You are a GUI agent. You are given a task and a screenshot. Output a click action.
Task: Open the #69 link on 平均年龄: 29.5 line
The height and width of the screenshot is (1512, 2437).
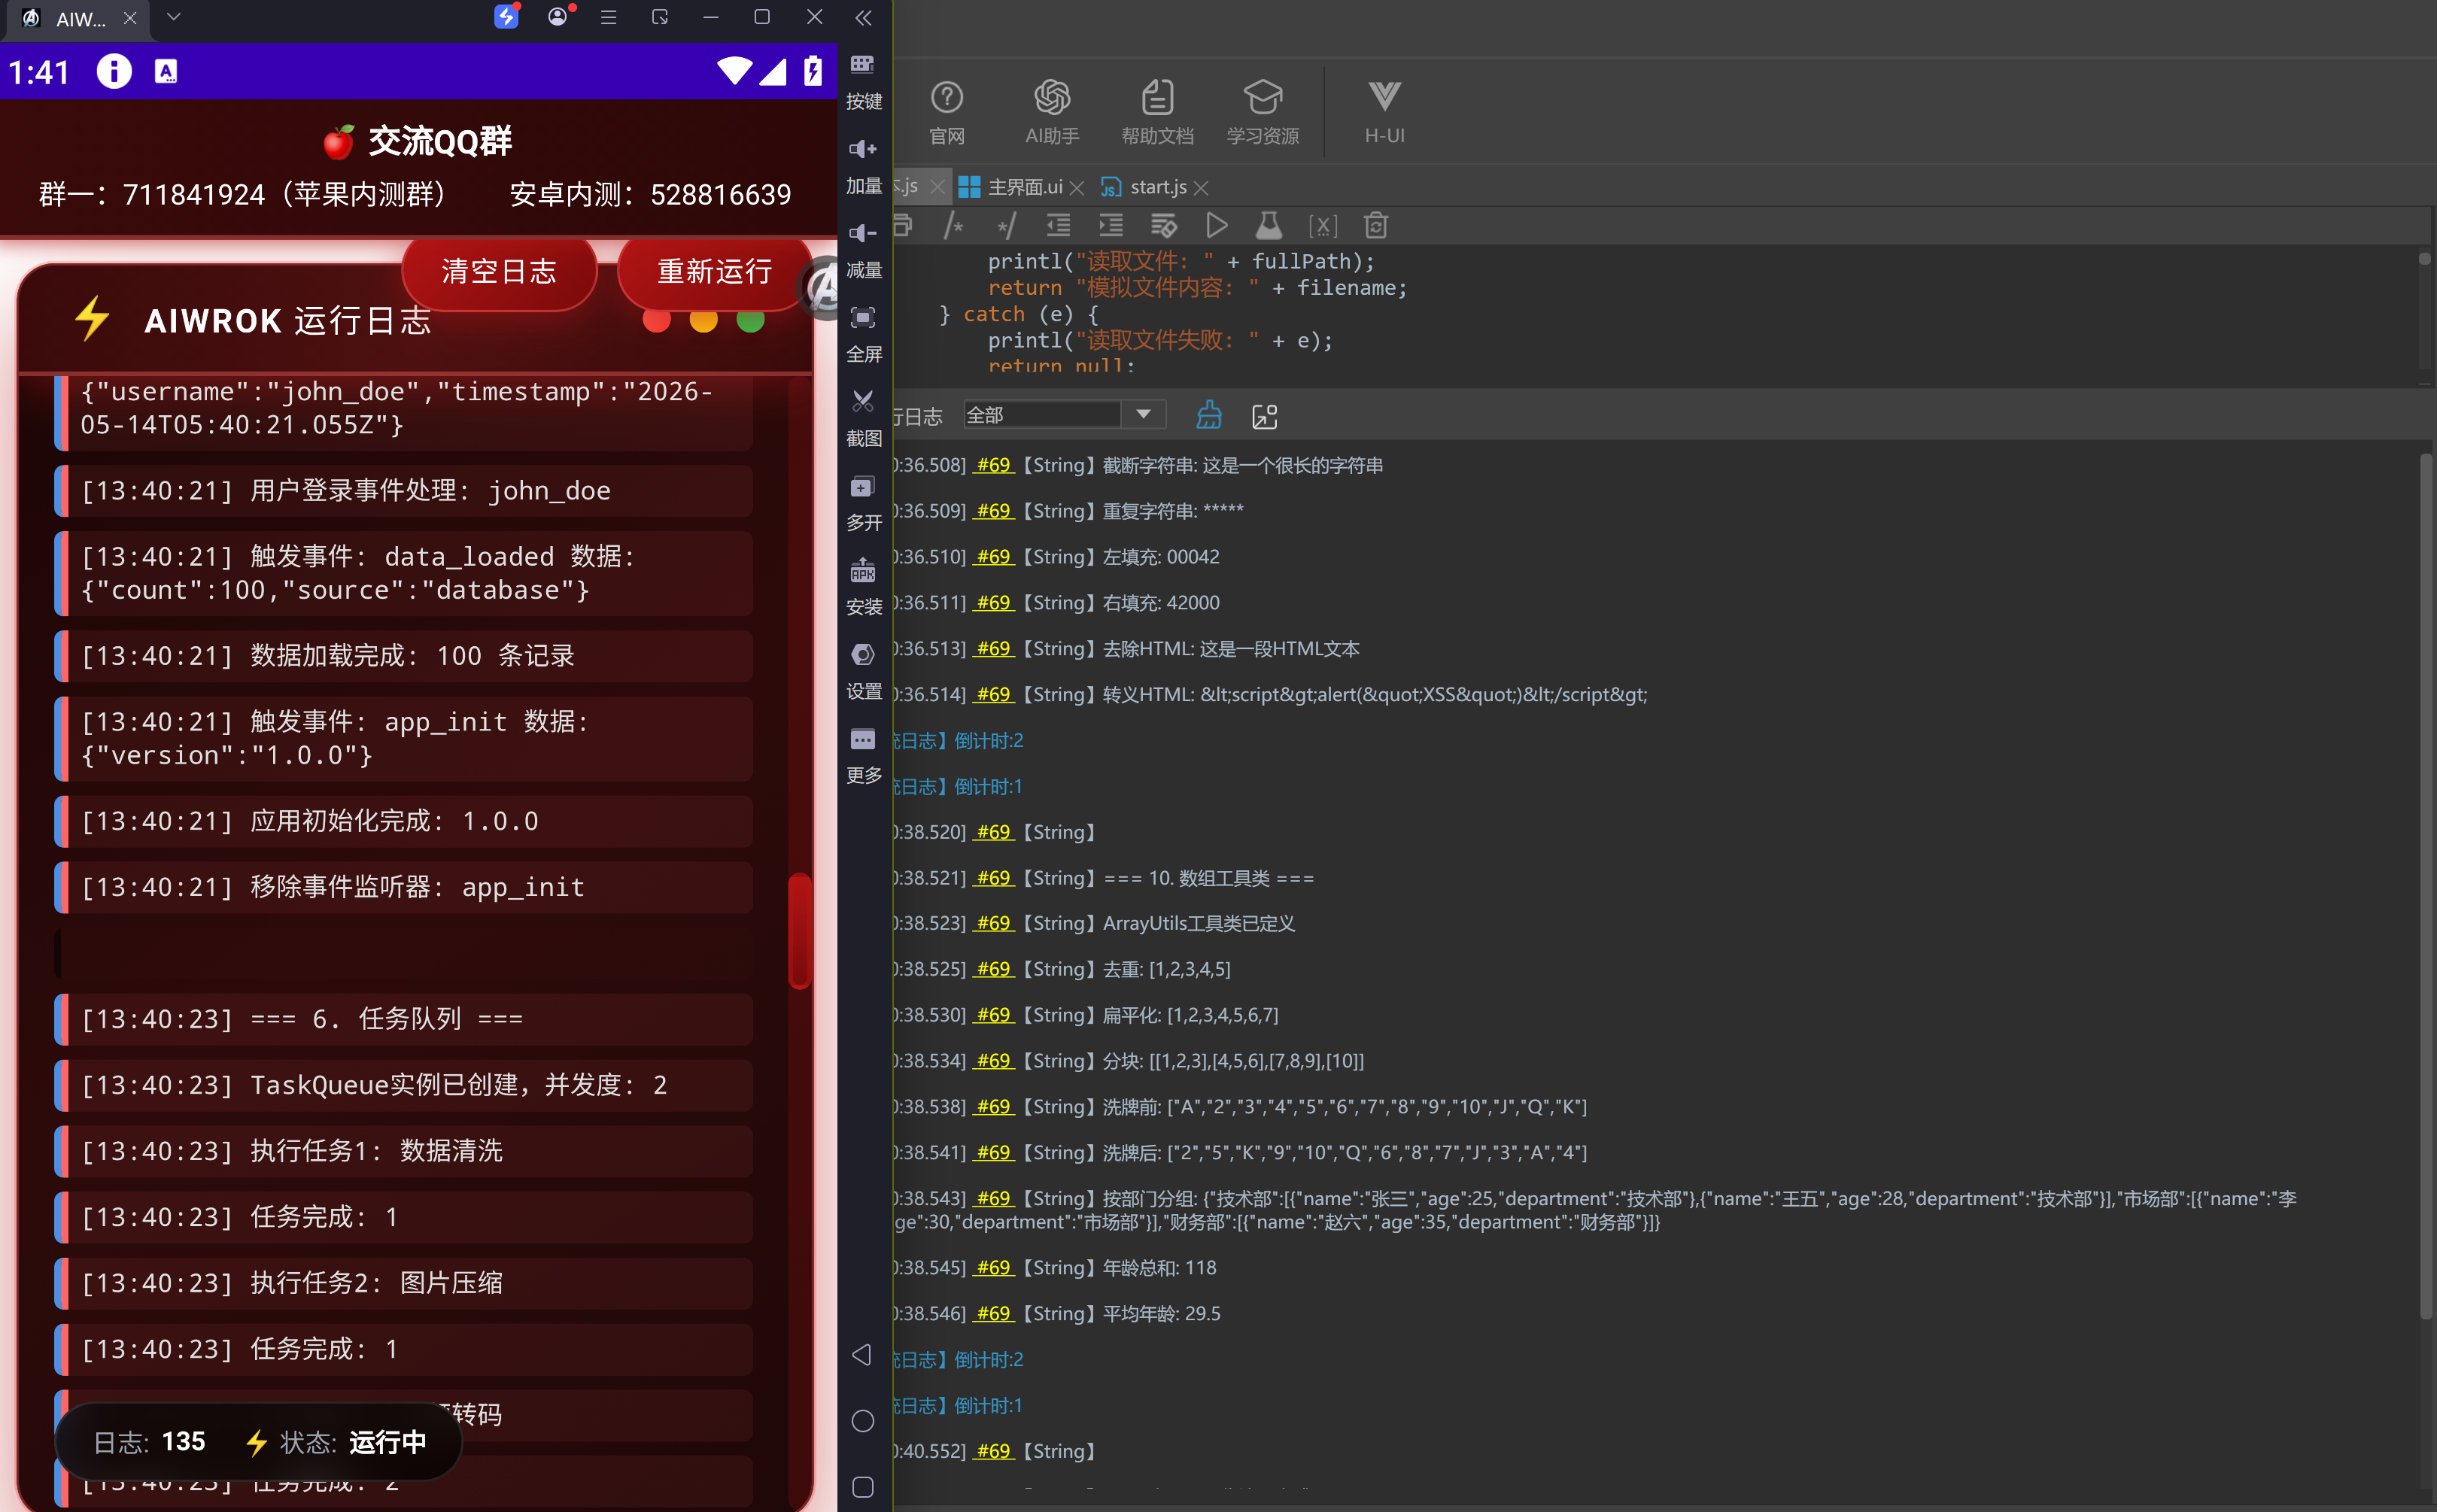pos(994,1313)
